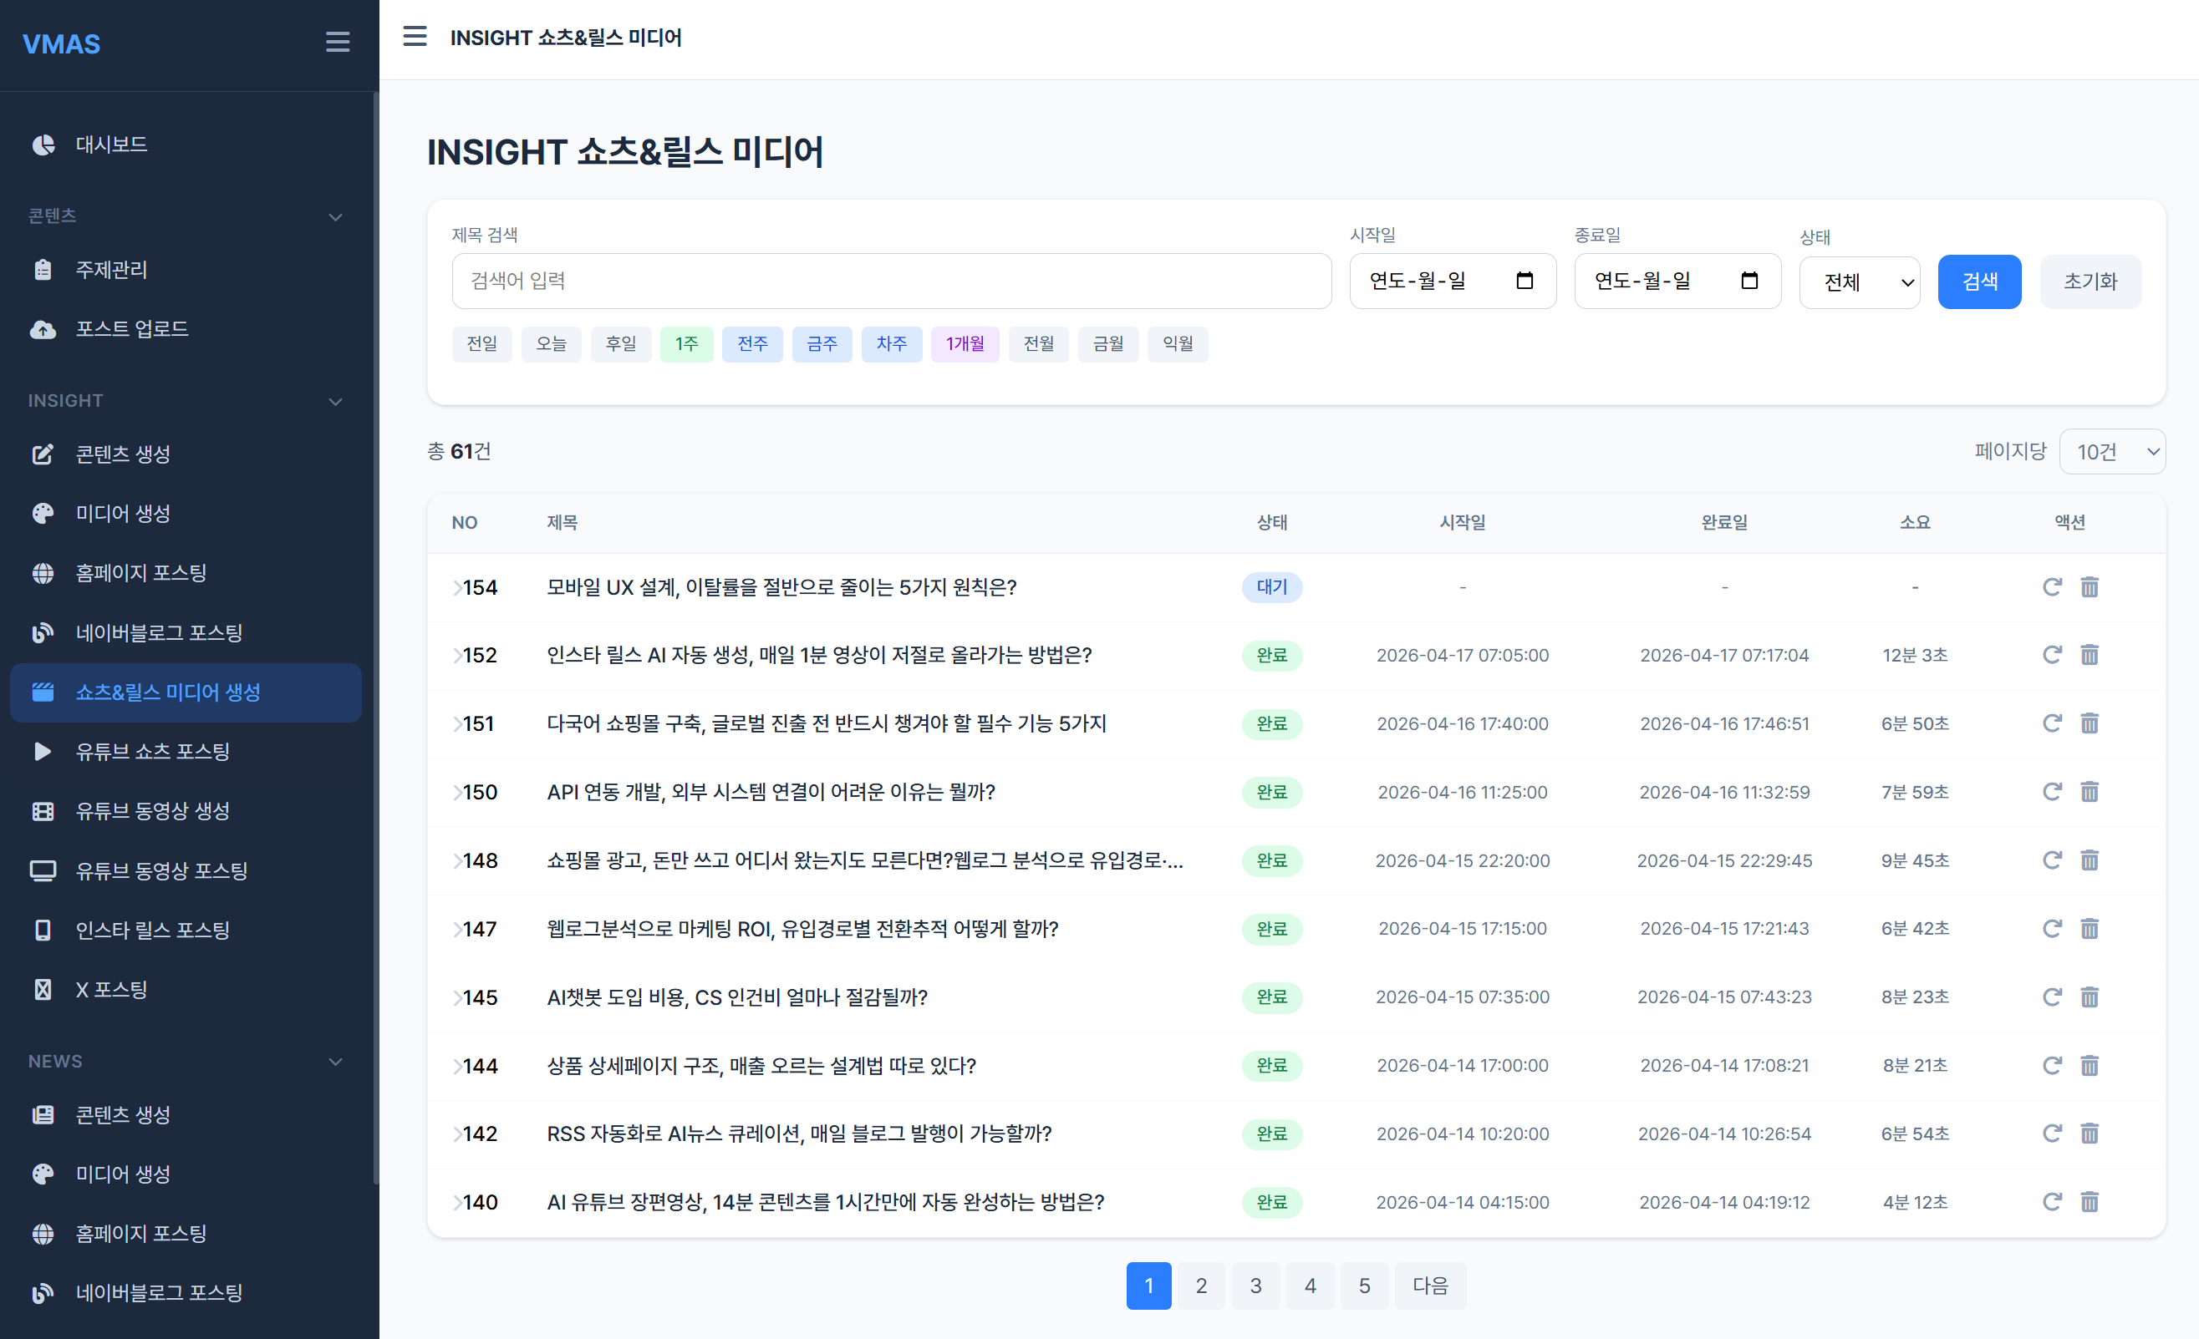
Task: Open the 상태 dropdown showing 전체
Action: pyautogui.click(x=1859, y=283)
